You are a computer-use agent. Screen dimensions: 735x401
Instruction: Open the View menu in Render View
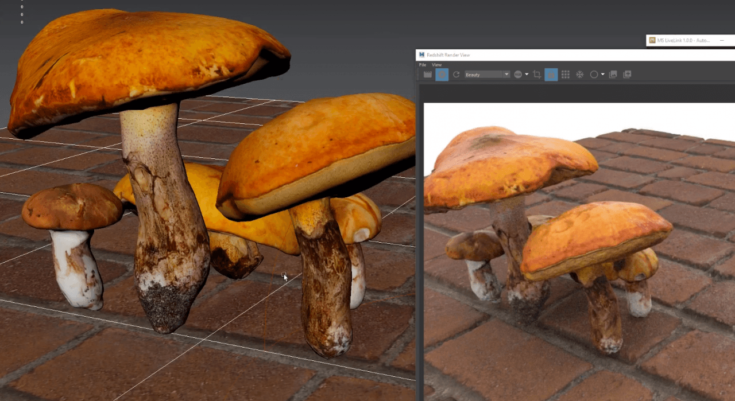pos(436,65)
